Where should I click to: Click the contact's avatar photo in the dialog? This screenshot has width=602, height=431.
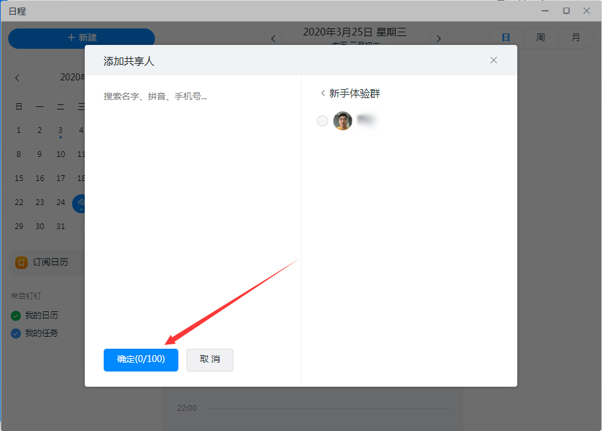coord(343,120)
